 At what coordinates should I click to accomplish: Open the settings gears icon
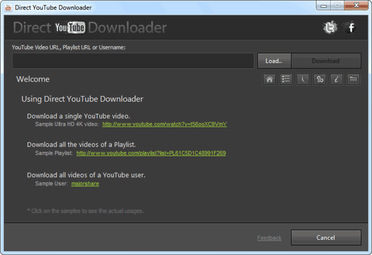pos(320,79)
